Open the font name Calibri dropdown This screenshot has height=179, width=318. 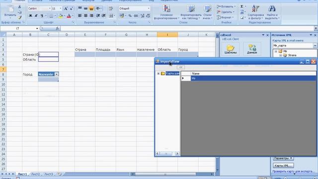click(50, 8)
